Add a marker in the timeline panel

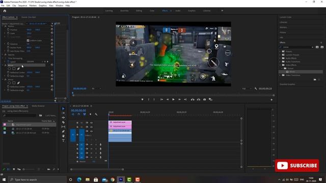click(x=90, y=114)
